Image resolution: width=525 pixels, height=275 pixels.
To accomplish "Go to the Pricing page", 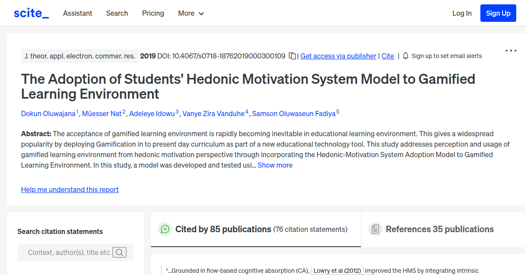I will [x=153, y=13].
